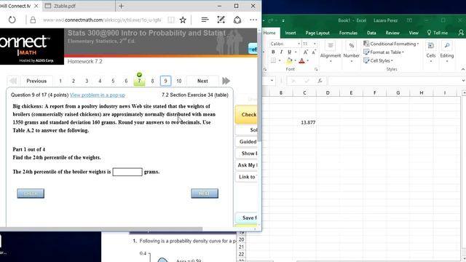Click the Next question button
The image size is (466, 262).
point(202,81)
